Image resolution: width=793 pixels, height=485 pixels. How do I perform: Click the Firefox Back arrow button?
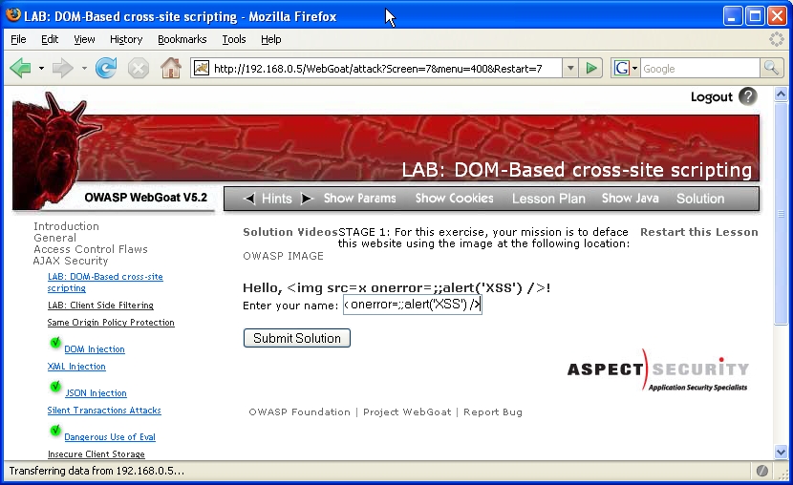click(x=20, y=68)
